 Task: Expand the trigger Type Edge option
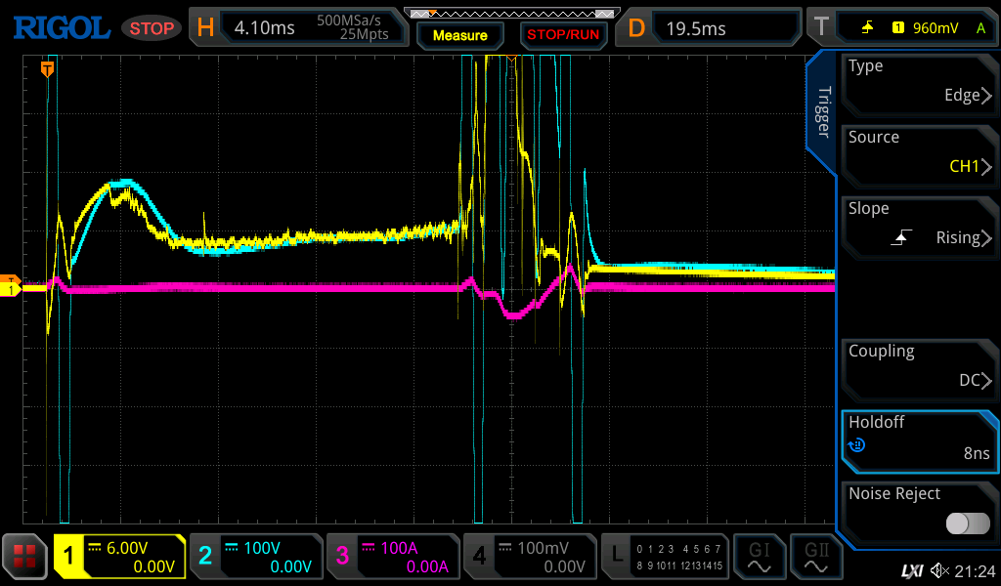[919, 82]
